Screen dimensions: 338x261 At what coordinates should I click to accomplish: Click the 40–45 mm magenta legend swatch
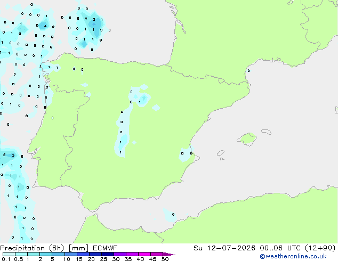pyautogui.click(x=144, y=254)
